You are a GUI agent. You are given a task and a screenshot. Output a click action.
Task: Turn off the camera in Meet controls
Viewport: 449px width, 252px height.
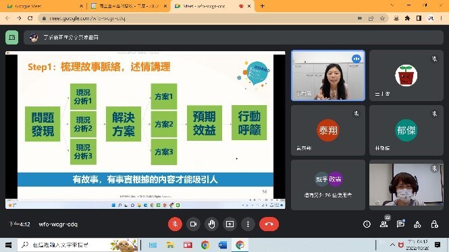click(193, 224)
